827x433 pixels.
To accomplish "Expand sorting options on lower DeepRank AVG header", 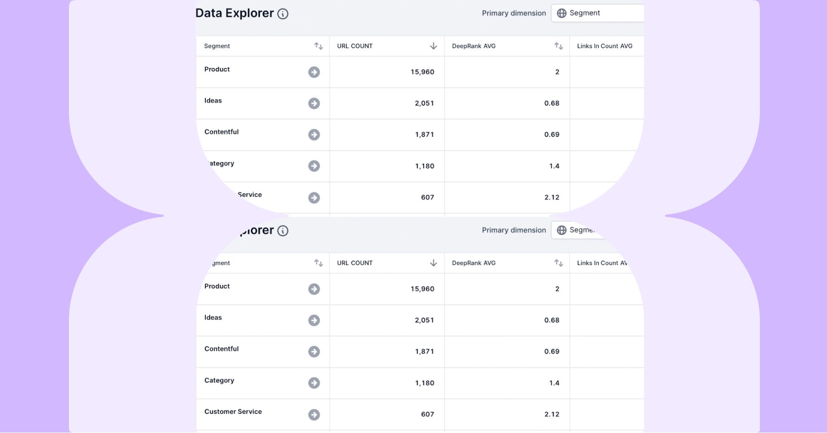I will 558,263.
